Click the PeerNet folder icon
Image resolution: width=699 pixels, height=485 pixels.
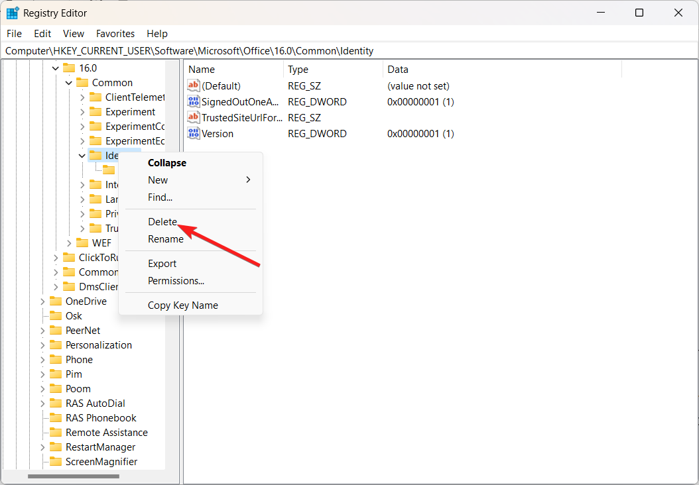(x=56, y=331)
